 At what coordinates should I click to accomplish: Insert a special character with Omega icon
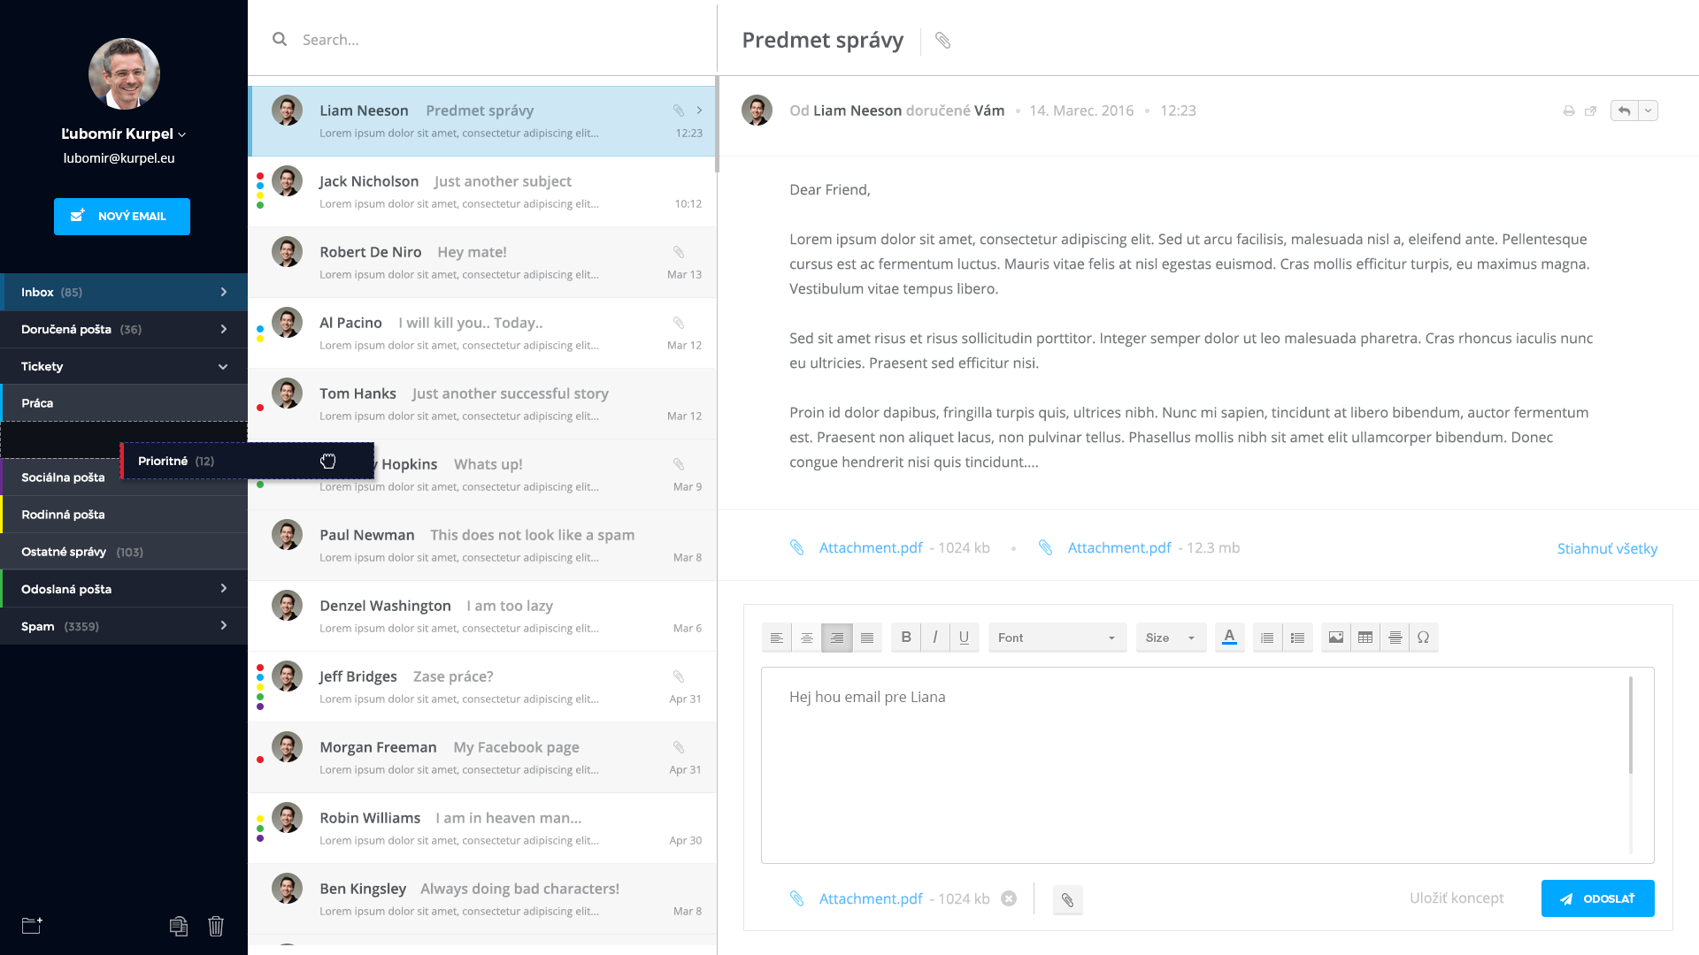point(1423,638)
